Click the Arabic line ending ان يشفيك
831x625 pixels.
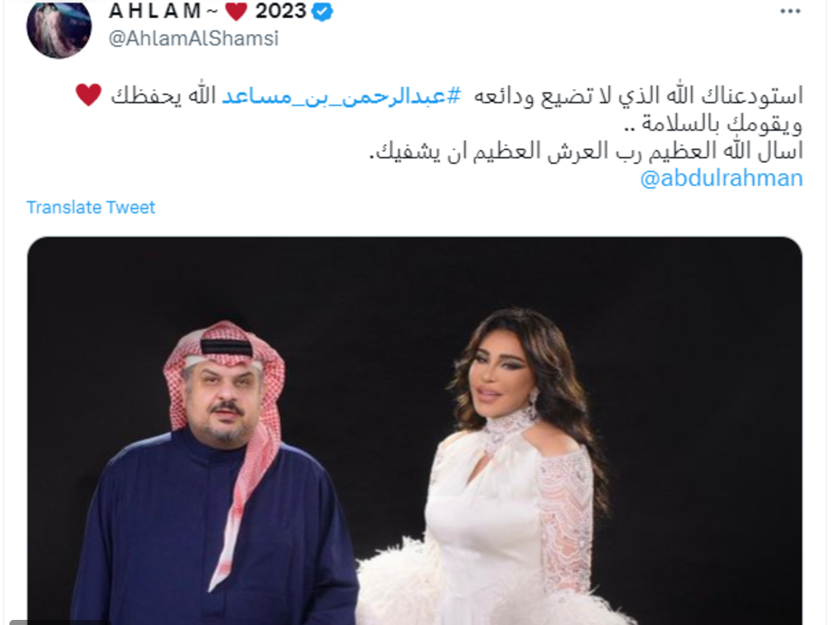[586, 152]
